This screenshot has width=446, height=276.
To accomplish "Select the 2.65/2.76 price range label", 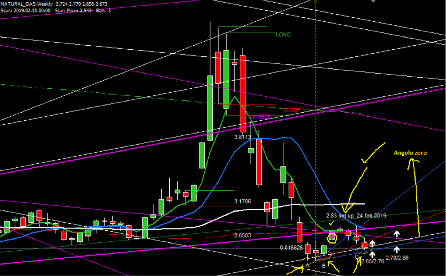I will click(x=373, y=261).
